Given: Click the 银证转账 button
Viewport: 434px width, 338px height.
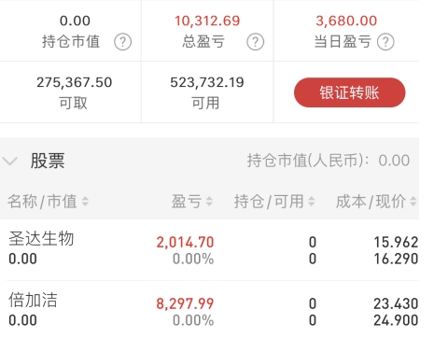Looking at the screenshot, I should [350, 92].
